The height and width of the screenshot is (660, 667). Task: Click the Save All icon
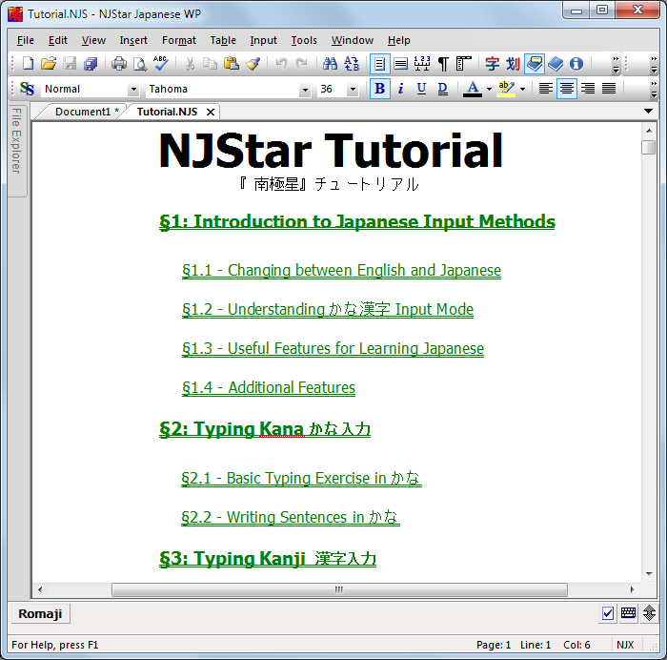(91, 64)
